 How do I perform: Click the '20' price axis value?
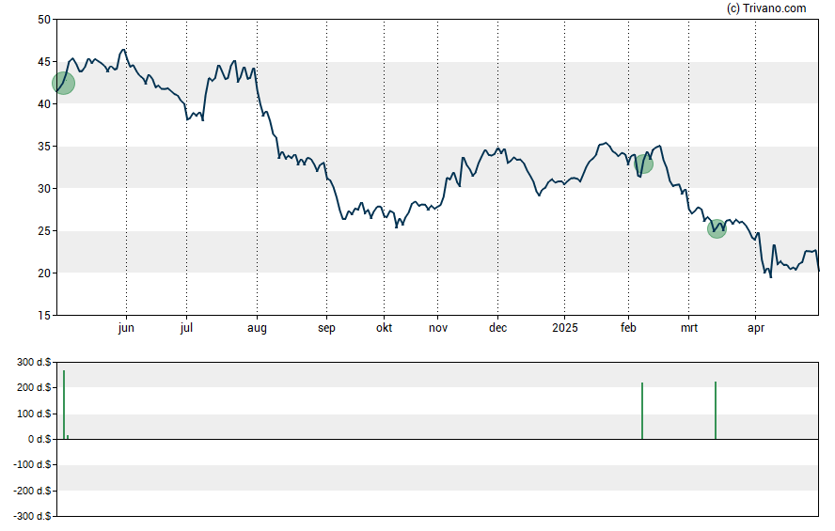[x=44, y=273]
